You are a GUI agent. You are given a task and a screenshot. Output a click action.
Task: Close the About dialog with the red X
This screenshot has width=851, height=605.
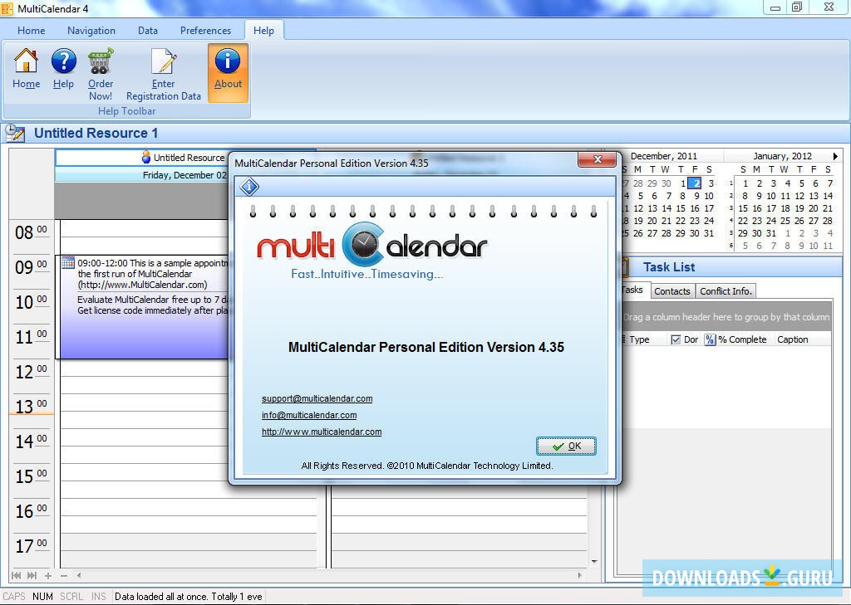pyautogui.click(x=598, y=159)
